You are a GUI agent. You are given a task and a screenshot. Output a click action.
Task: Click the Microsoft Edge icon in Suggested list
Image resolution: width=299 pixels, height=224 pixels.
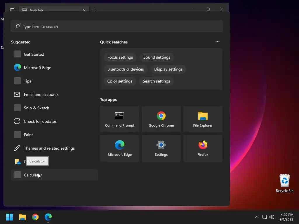tap(17, 67)
